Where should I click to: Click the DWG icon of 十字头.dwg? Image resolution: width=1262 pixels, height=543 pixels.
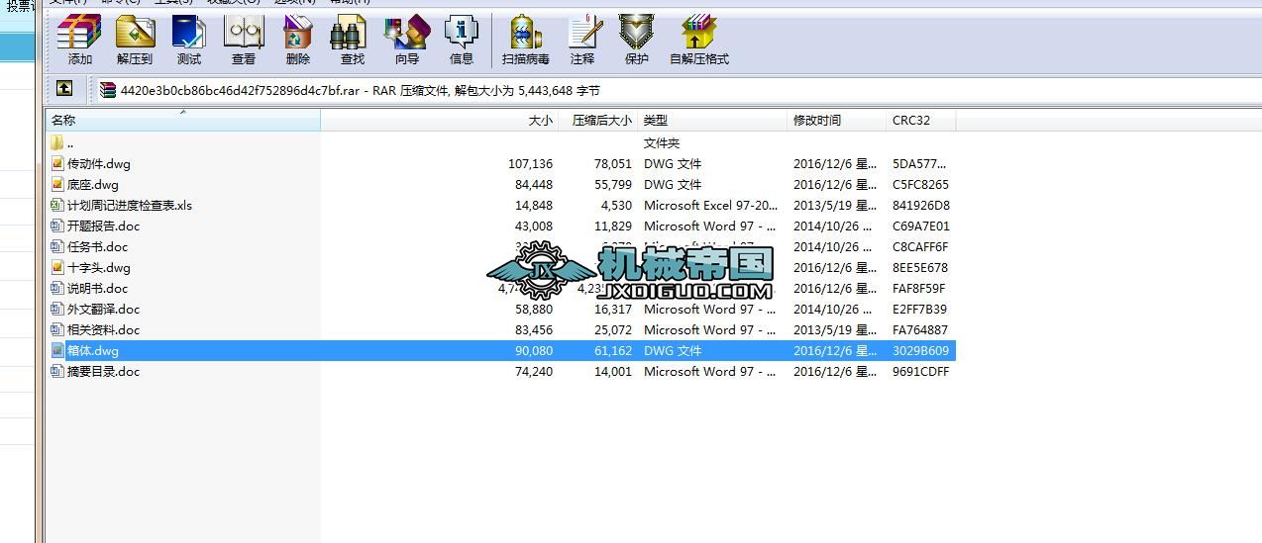(x=57, y=268)
